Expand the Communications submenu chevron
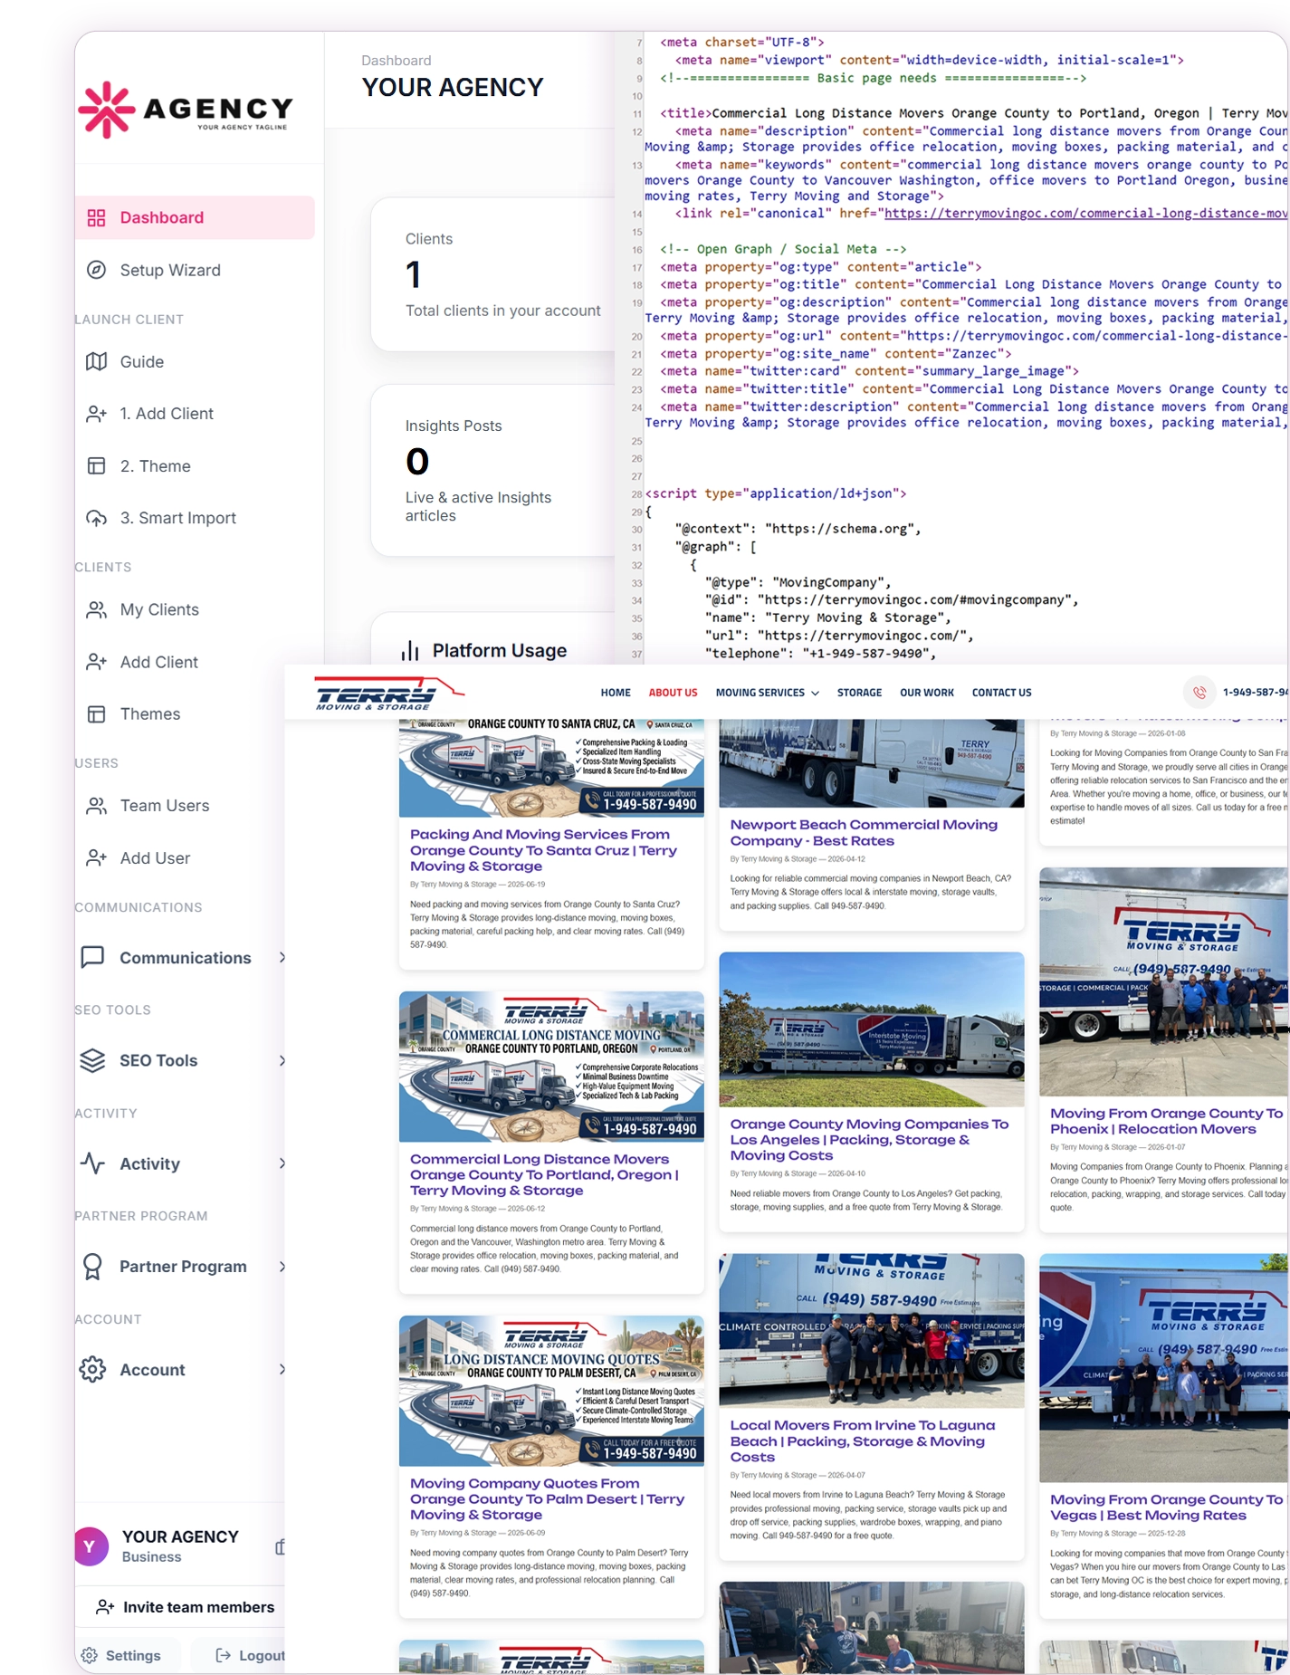1290x1675 pixels. tap(282, 958)
